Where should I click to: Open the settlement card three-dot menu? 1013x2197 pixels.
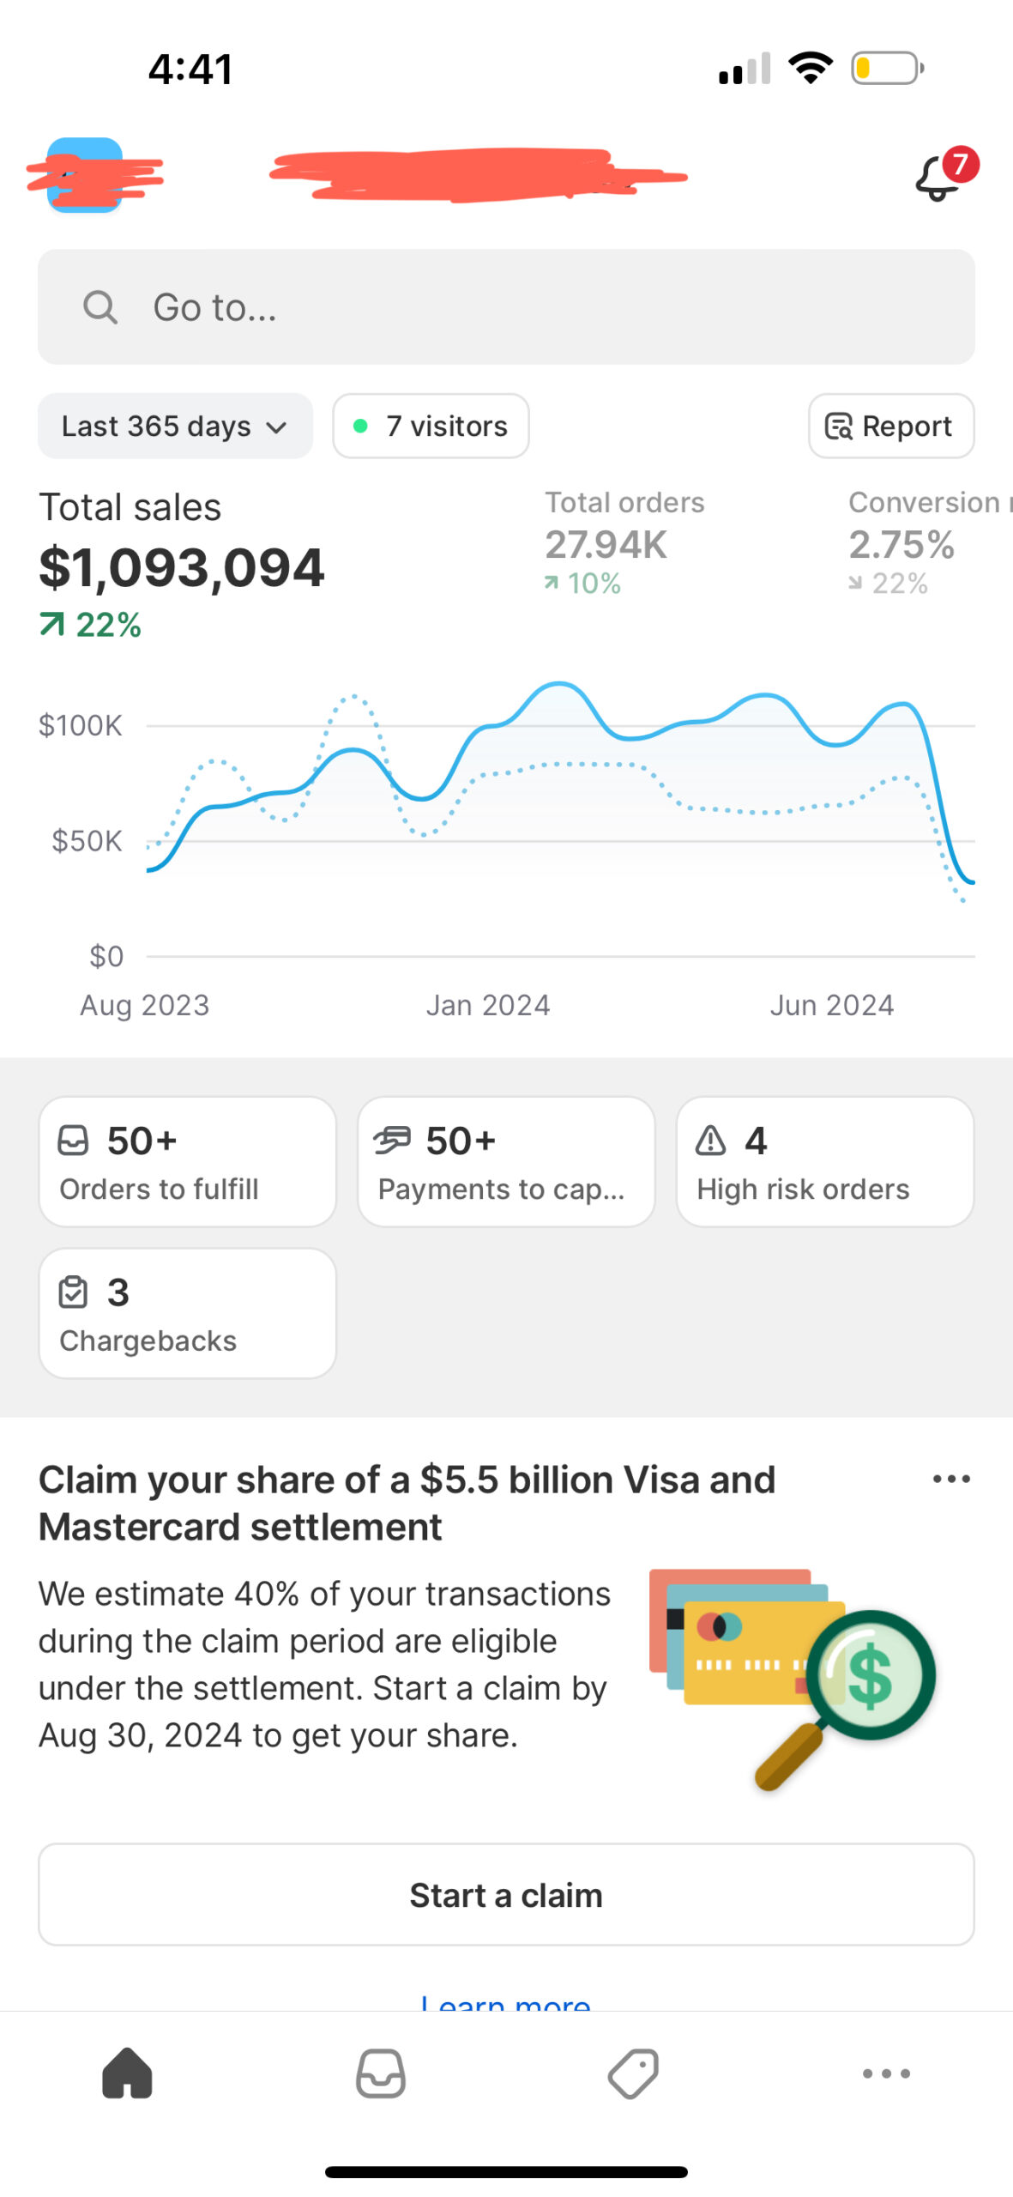(x=951, y=1479)
